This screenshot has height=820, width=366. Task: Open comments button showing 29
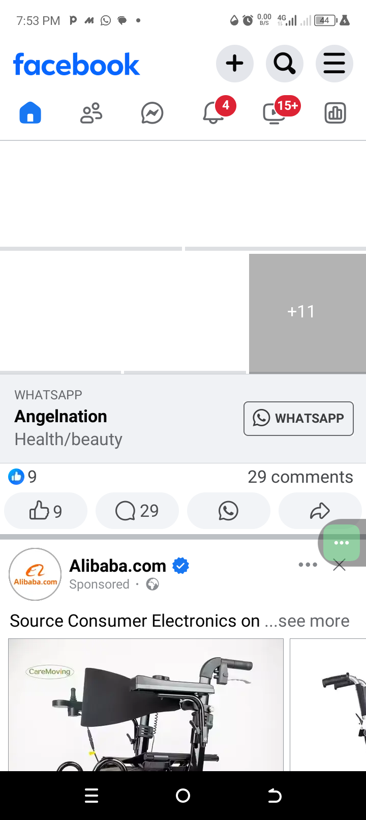coord(137,511)
